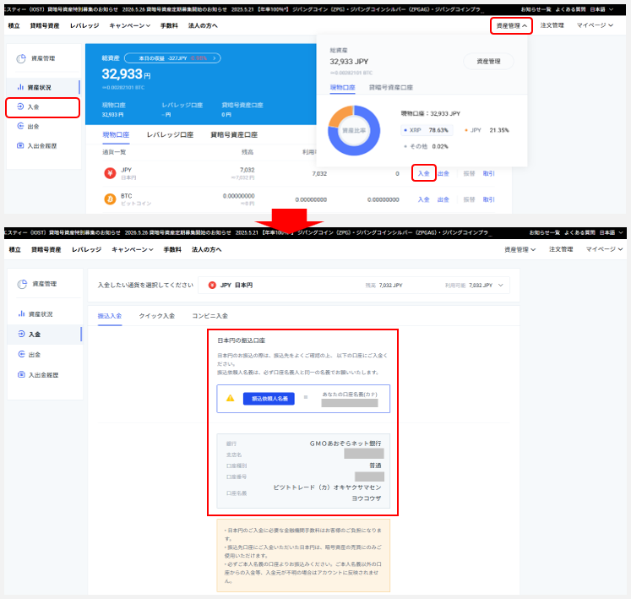Click 手数料 in the asset status page navigation
The width and height of the screenshot is (631, 599).
[x=169, y=25]
